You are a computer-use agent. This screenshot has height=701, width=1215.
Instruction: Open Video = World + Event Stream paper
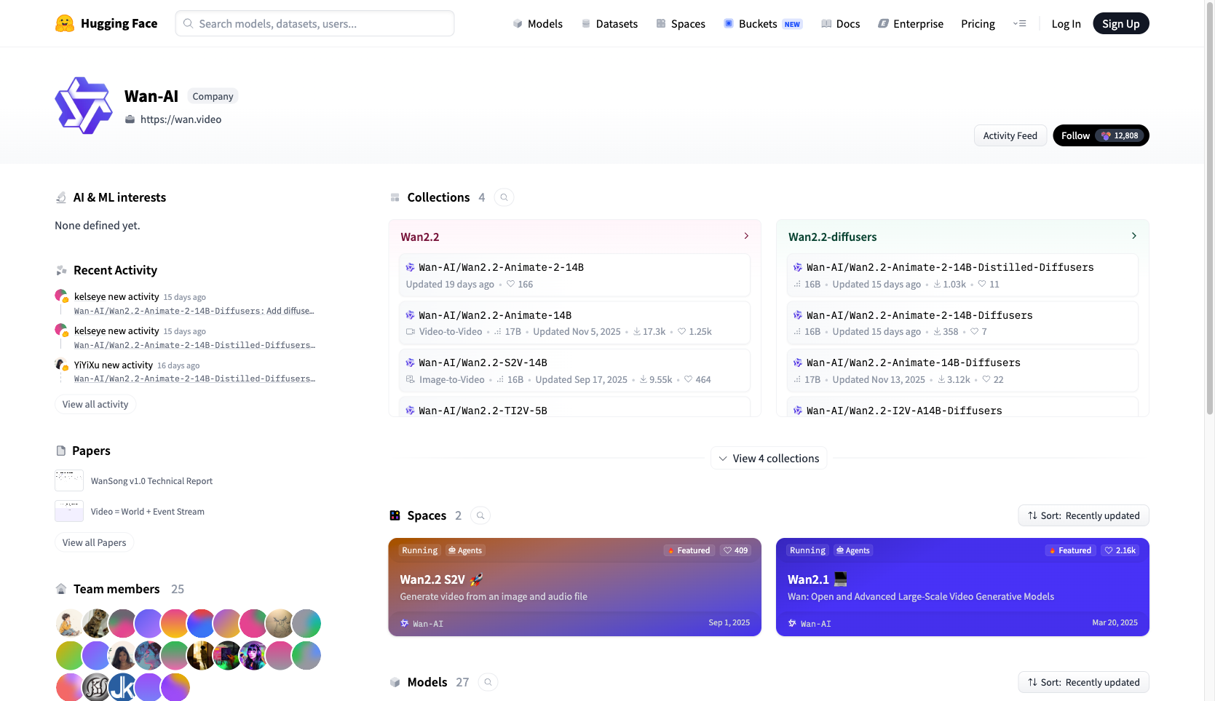(x=148, y=512)
